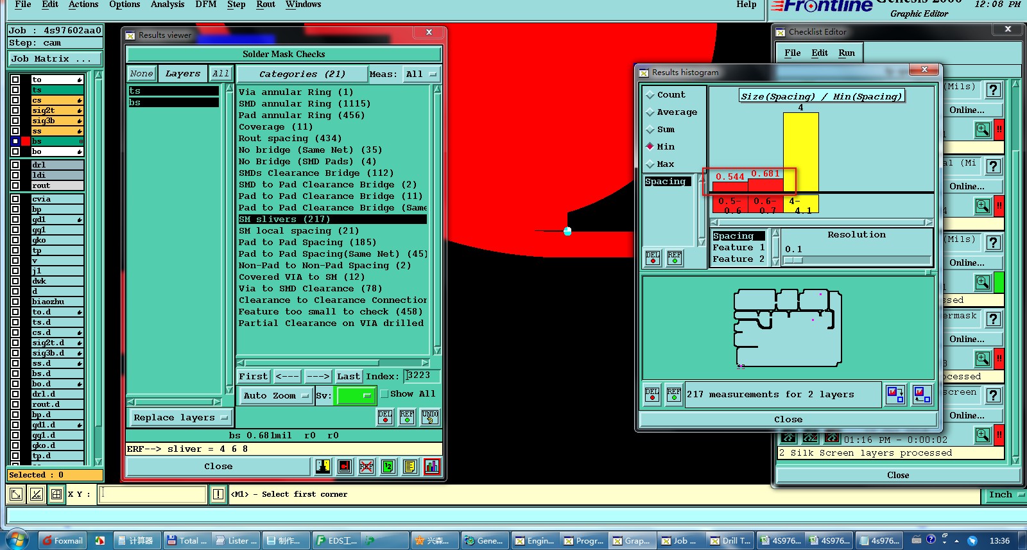Click REF icon left of '217 measurements'
Image resolution: width=1027 pixels, height=550 pixels.
coord(674,395)
